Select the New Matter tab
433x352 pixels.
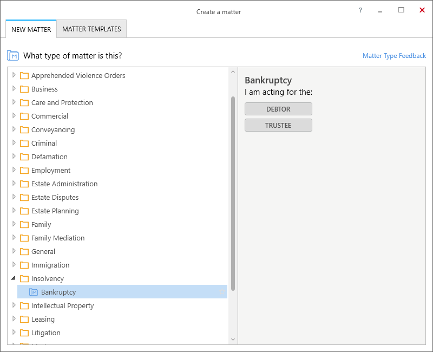coord(31,29)
